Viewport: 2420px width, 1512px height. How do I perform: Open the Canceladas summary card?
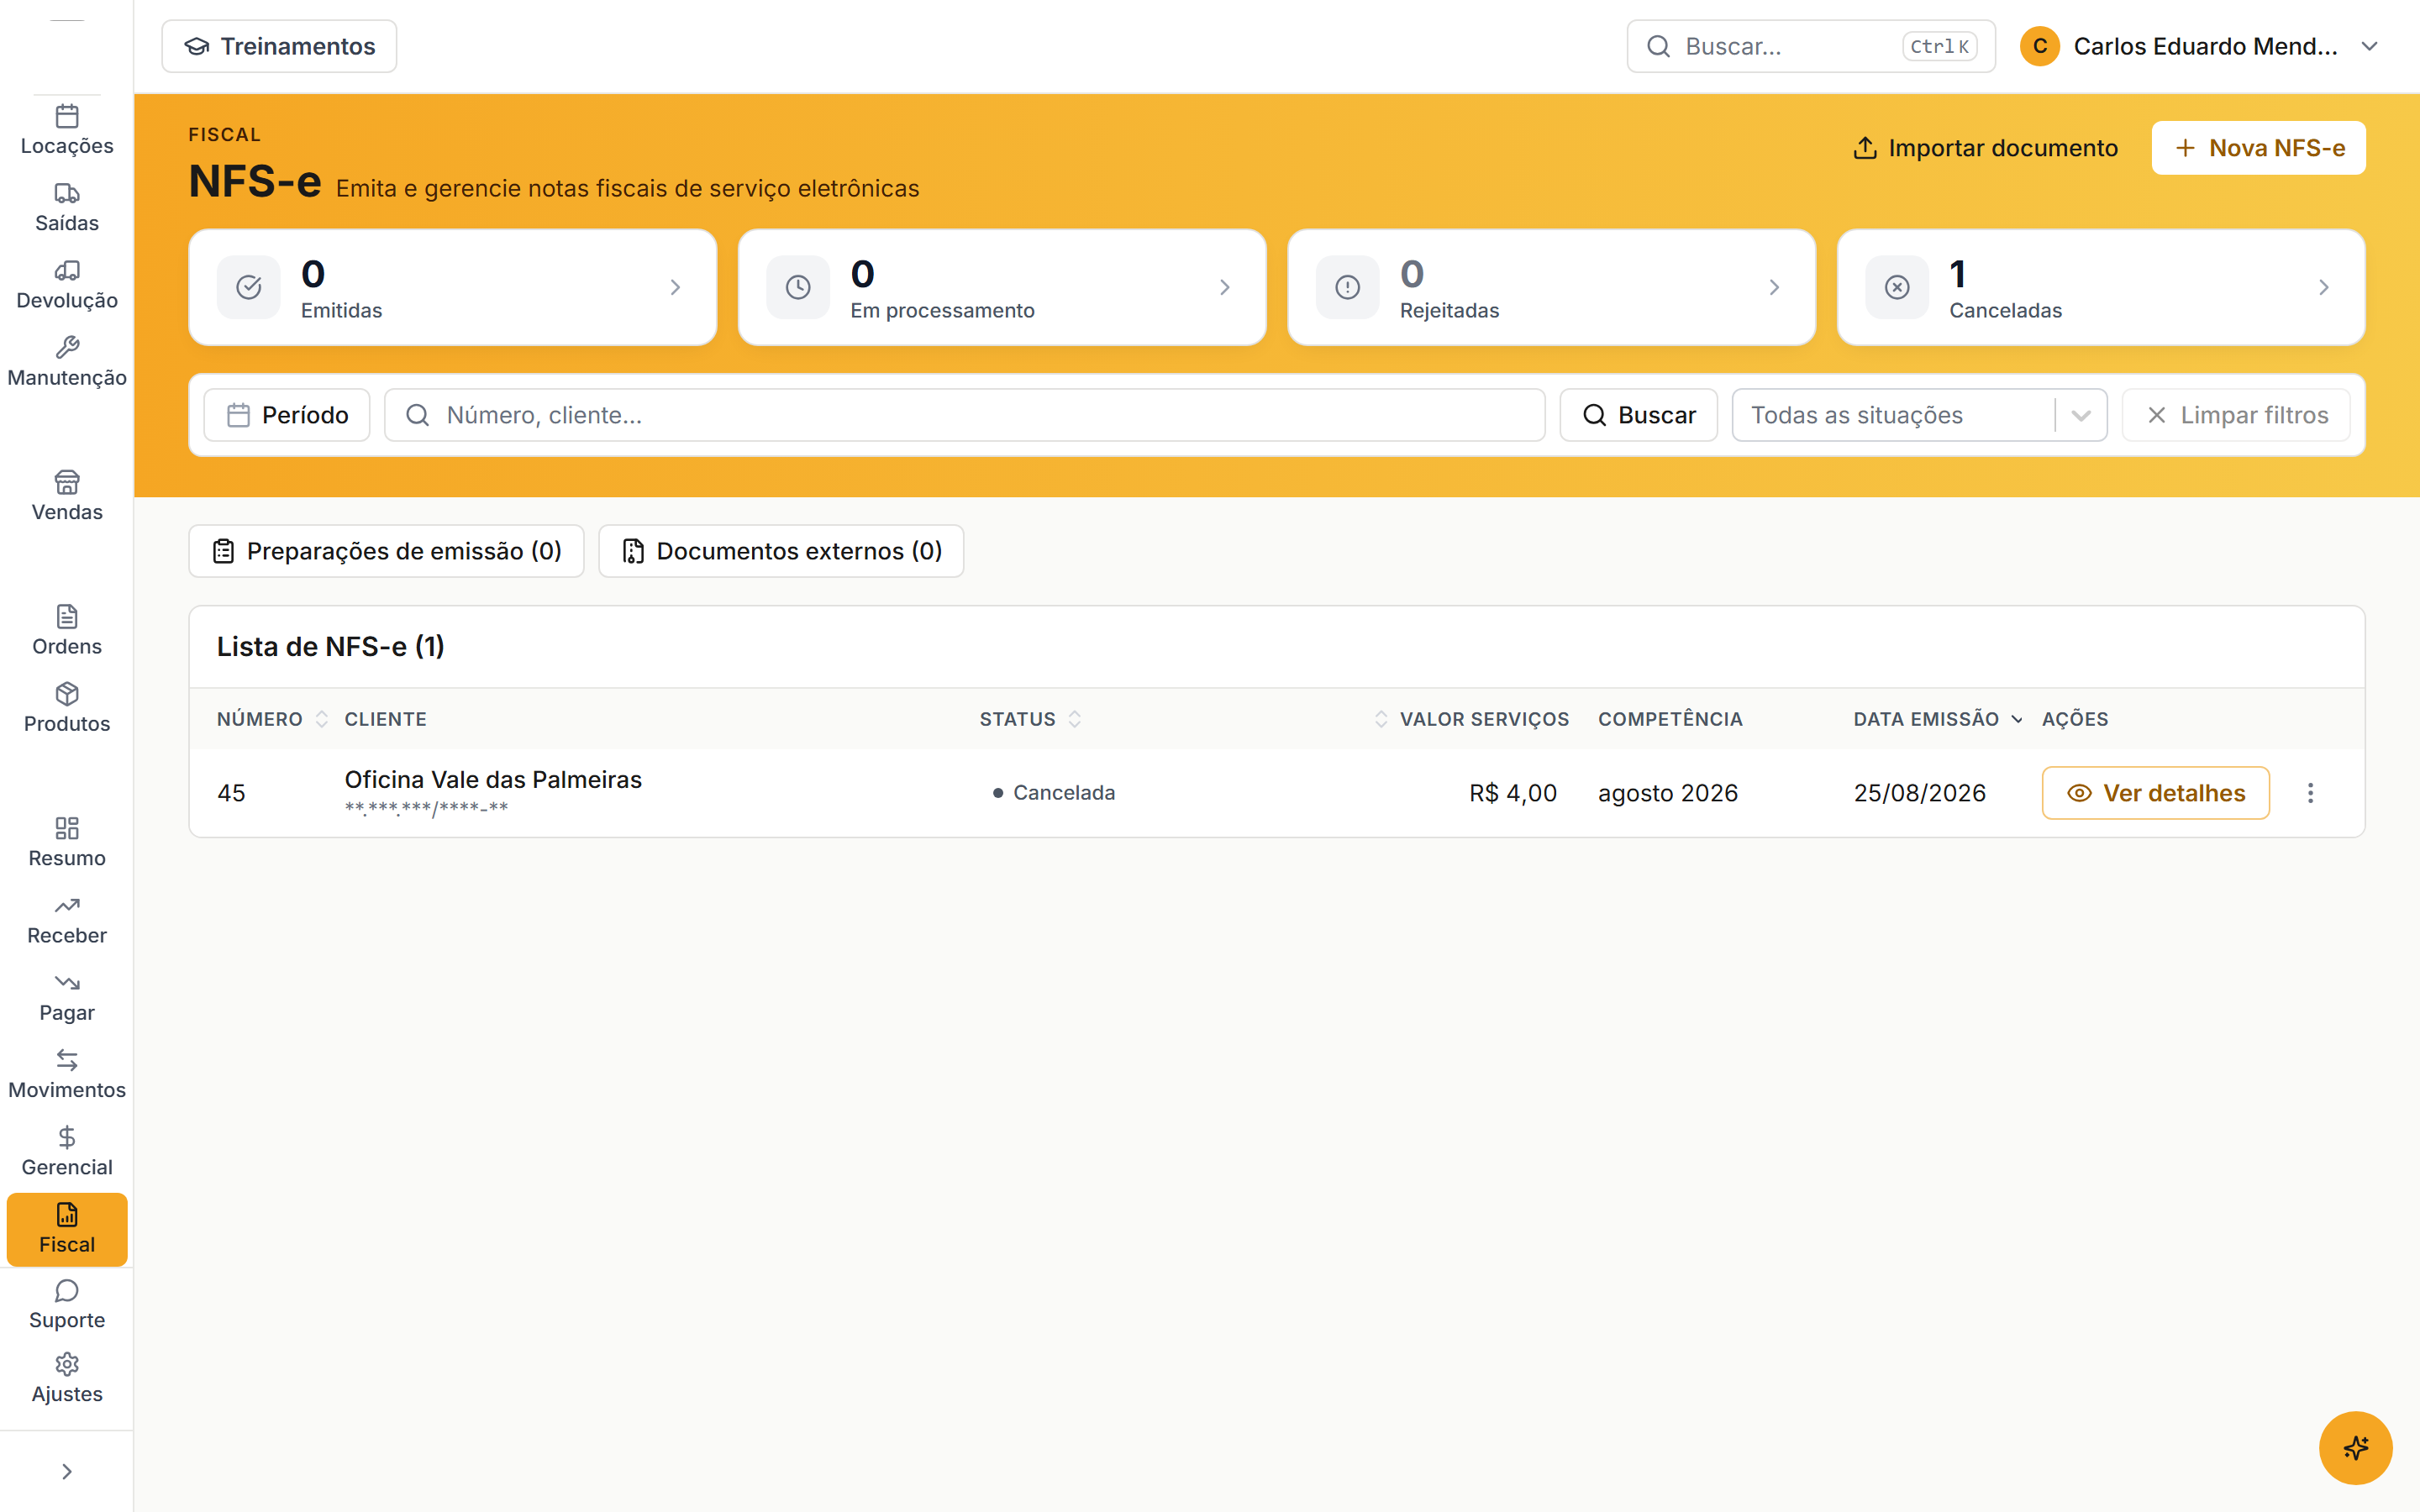tap(2101, 287)
